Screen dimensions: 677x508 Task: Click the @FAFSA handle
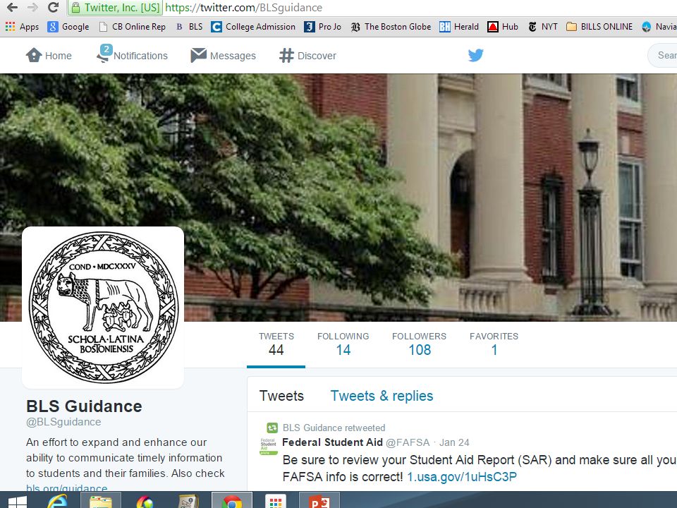pos(408,442)
